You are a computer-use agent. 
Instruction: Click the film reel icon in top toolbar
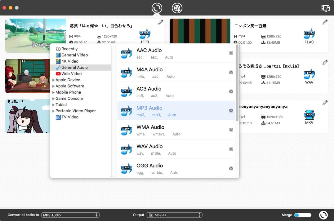(177, 8)
